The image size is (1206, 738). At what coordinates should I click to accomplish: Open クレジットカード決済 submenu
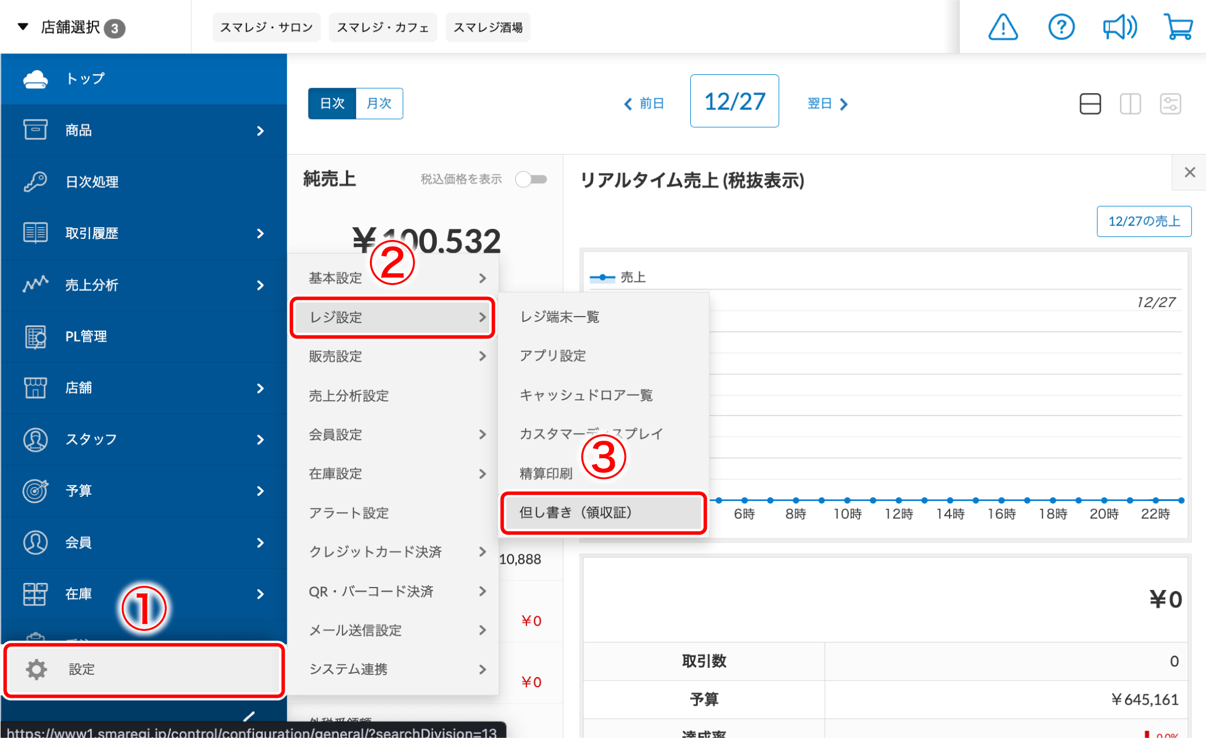pos(393,552)
